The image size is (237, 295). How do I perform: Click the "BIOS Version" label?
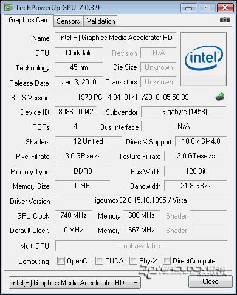(x=30, y=98)
